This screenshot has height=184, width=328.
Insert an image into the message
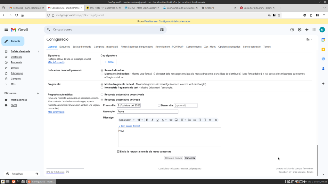[x=176, y=120]
